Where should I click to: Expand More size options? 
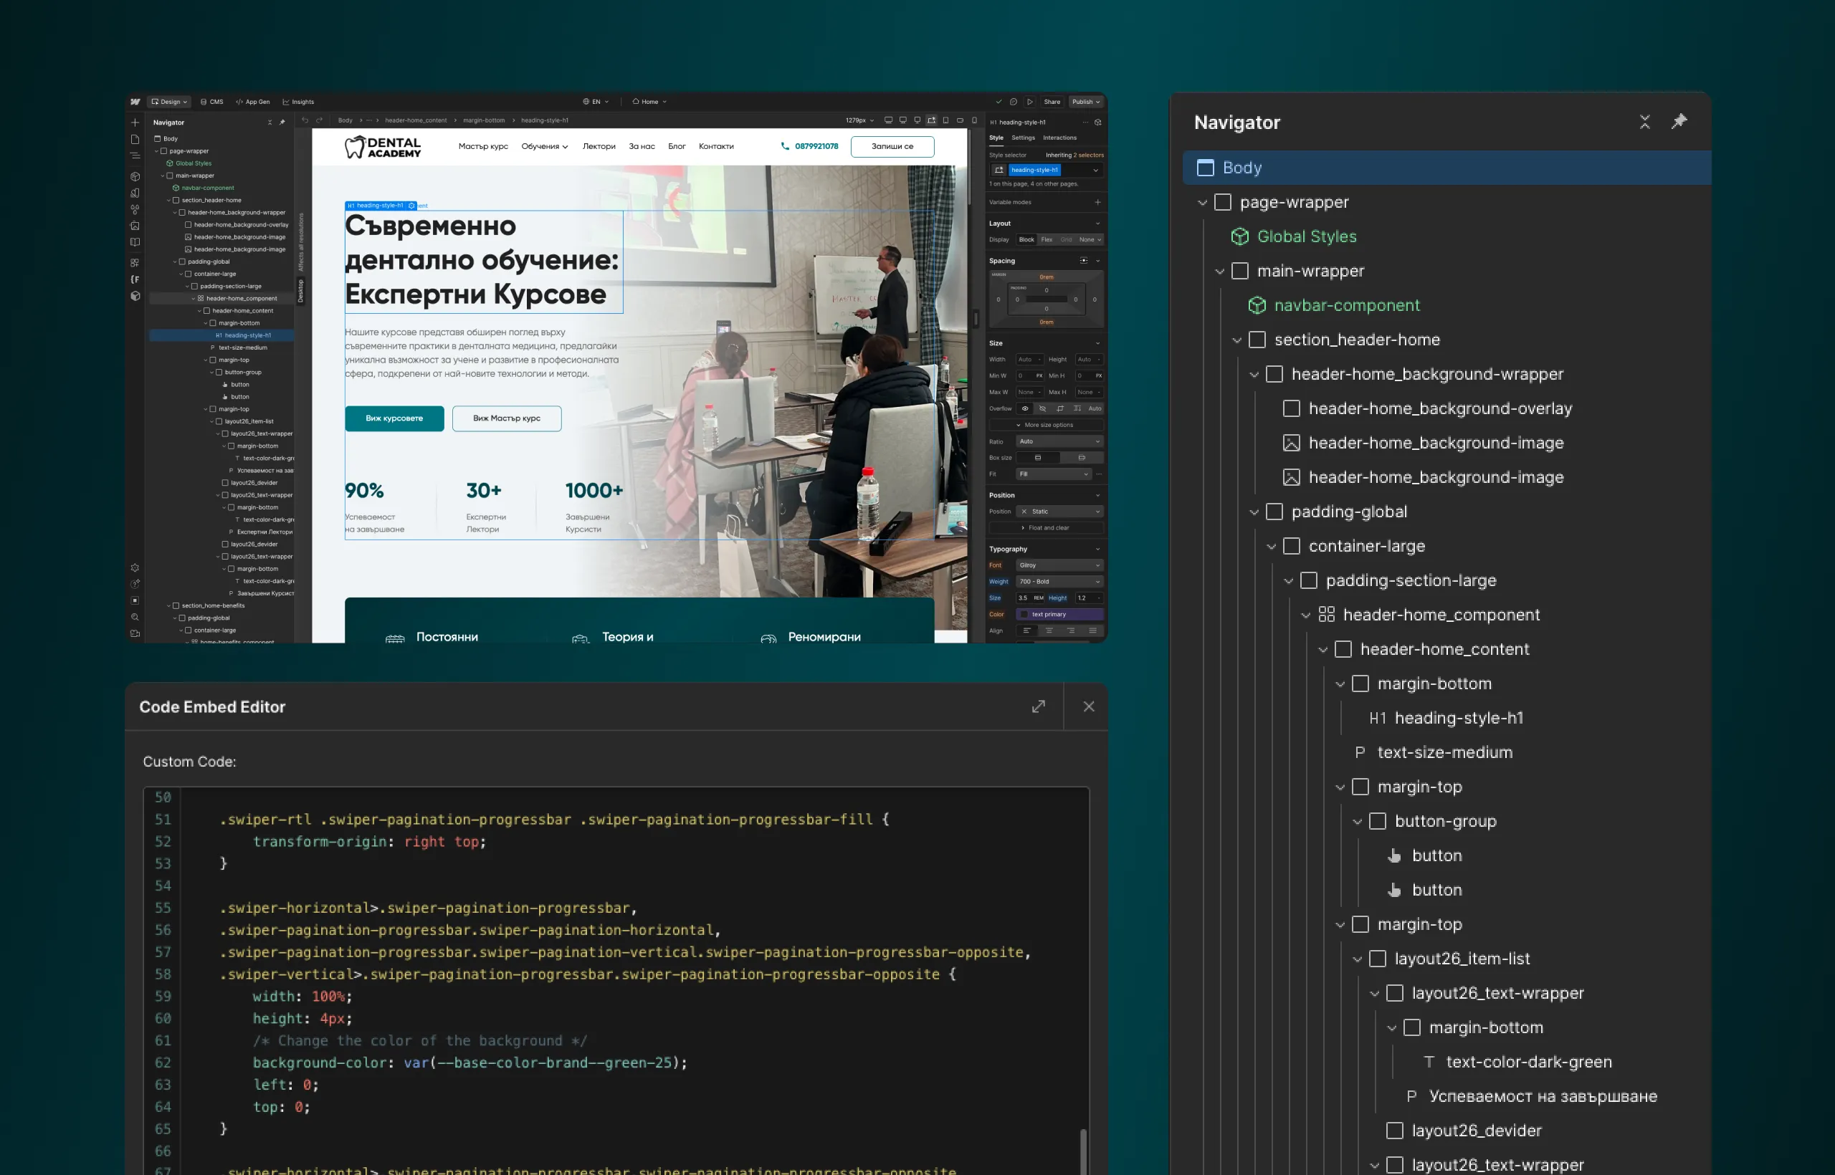coord(1047,424)
